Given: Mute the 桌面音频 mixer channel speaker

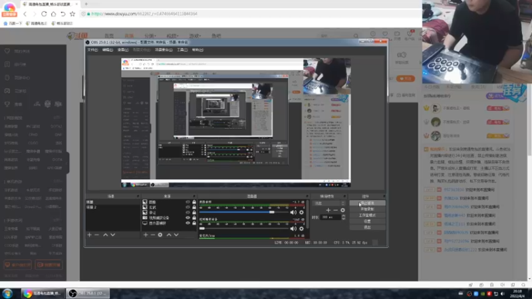Looking at the screenshot, I should click(293, 212).
